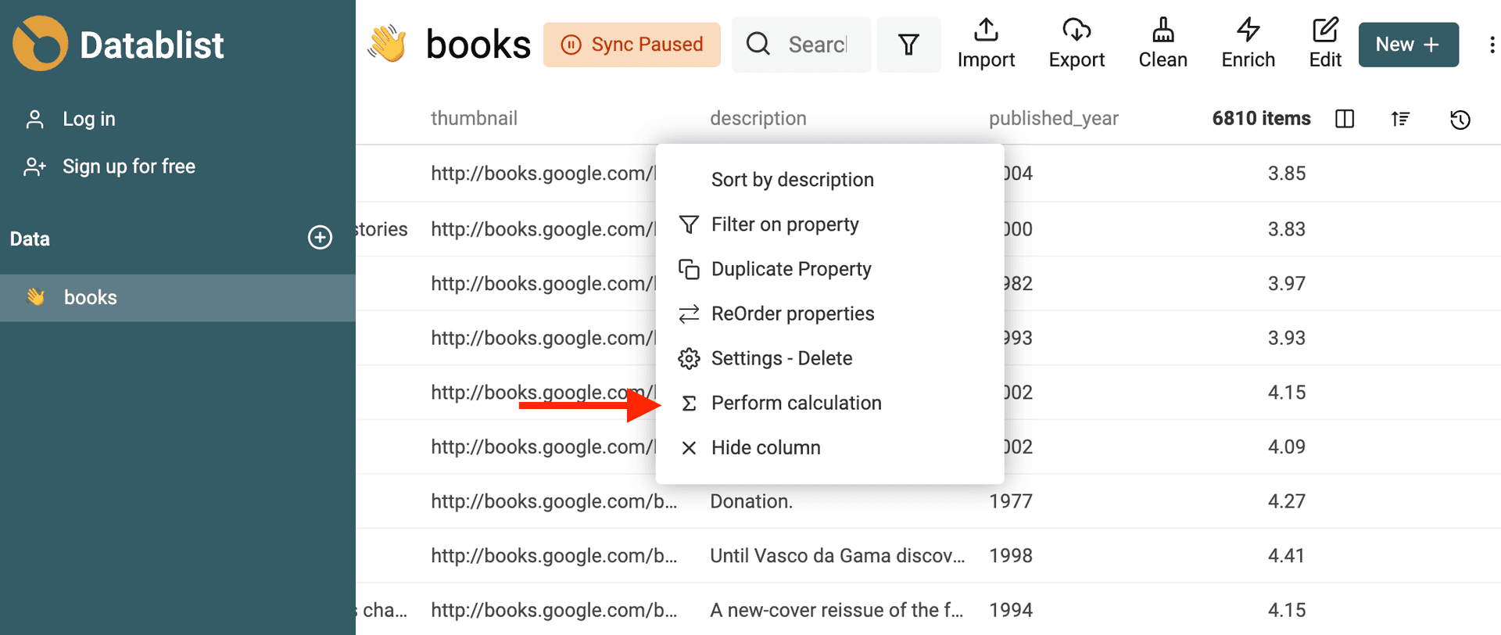The height and width of the screenshot is (635, 1501).
Task: Open the history clock icon
Action: click(1460, 119)
